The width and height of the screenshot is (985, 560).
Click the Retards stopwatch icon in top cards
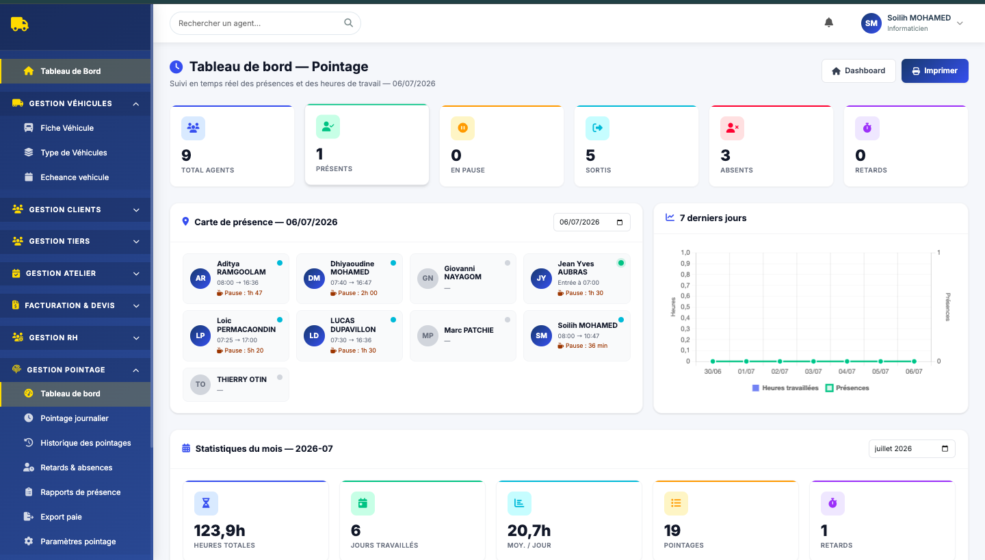coord(867,128)
